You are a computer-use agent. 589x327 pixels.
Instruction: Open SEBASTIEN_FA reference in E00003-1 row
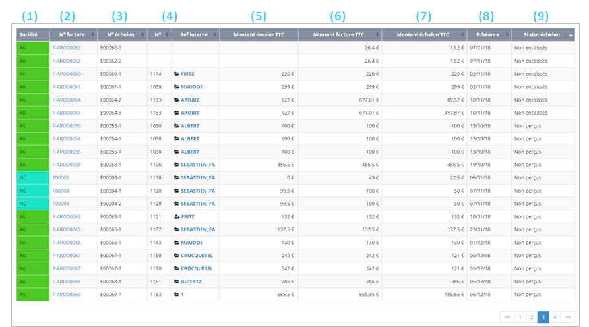tap(198, 177)
